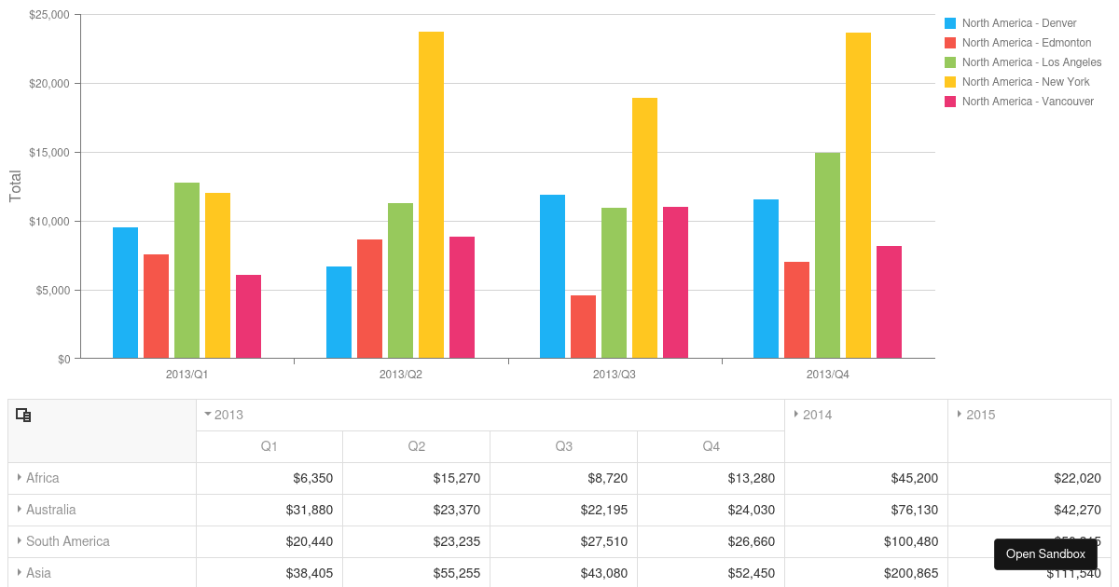Click the Australia 2015 cell $42,270
This screenshot has height=587, width=1119.
coord(1029,510)
